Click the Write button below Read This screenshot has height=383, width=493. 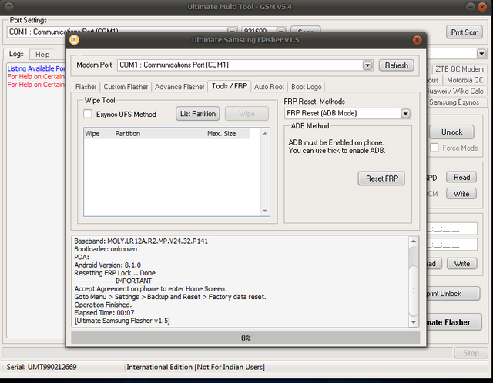[x=461, y=194]
